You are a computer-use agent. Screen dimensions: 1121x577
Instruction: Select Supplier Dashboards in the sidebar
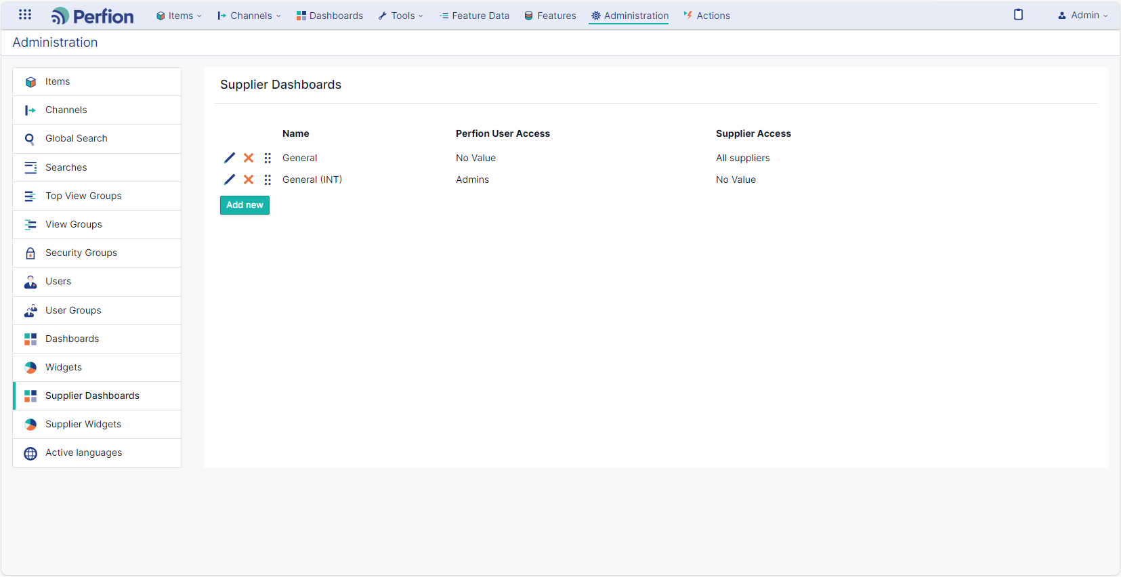point(97,396)
